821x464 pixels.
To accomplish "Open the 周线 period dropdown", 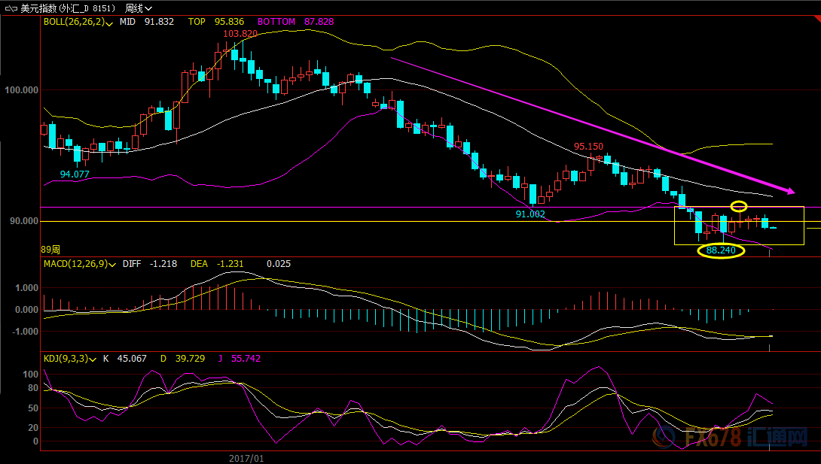I will click(139, 8).
